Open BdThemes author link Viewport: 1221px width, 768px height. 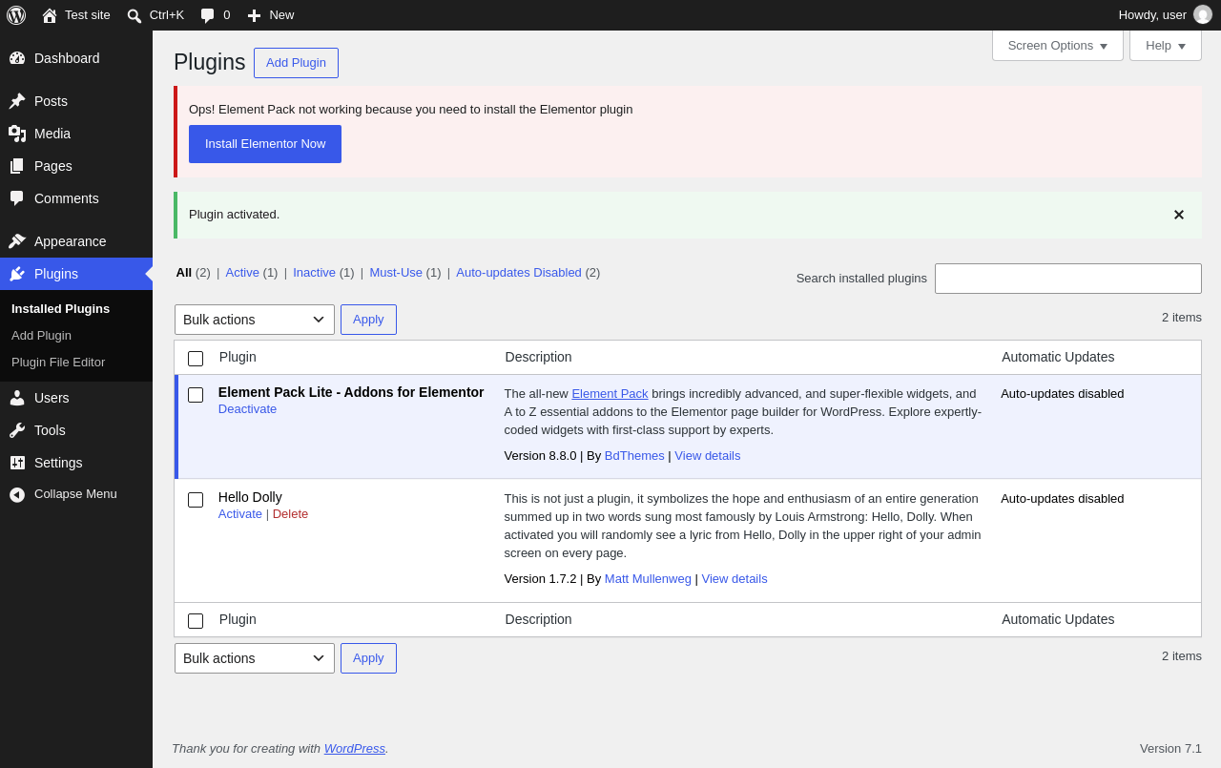[634, 456]
